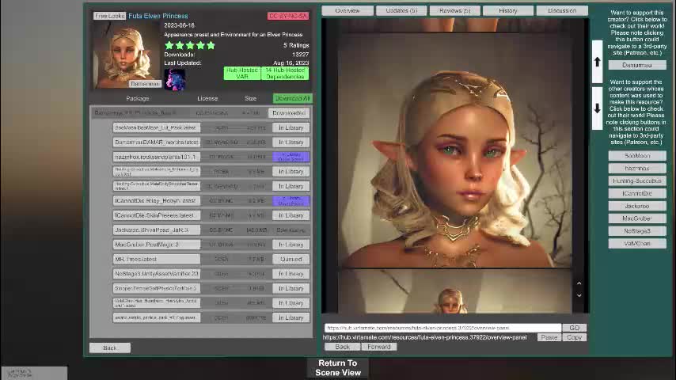
Task: Click the URL address input field
Action: (x=442, y=328)
